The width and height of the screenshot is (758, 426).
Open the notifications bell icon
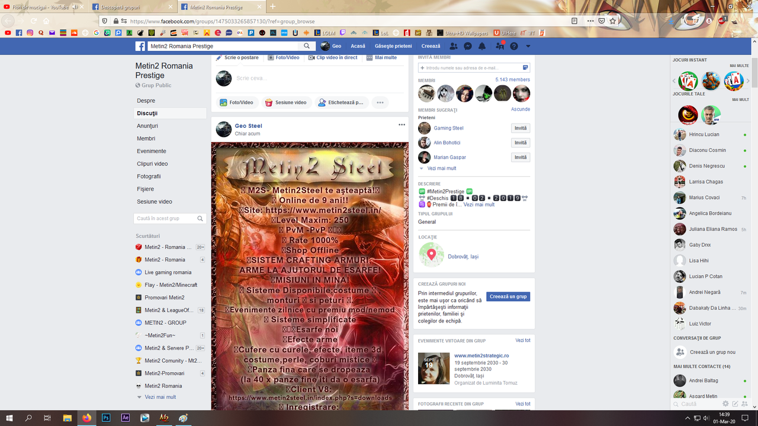[x=482, y=46]
